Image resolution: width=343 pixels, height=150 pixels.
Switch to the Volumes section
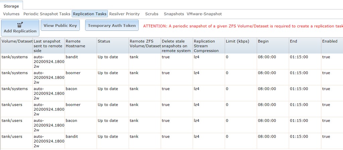[x=11, y=14]
